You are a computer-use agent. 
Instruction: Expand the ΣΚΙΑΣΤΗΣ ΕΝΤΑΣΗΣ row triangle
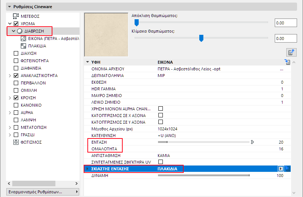[x=87, y=169]
